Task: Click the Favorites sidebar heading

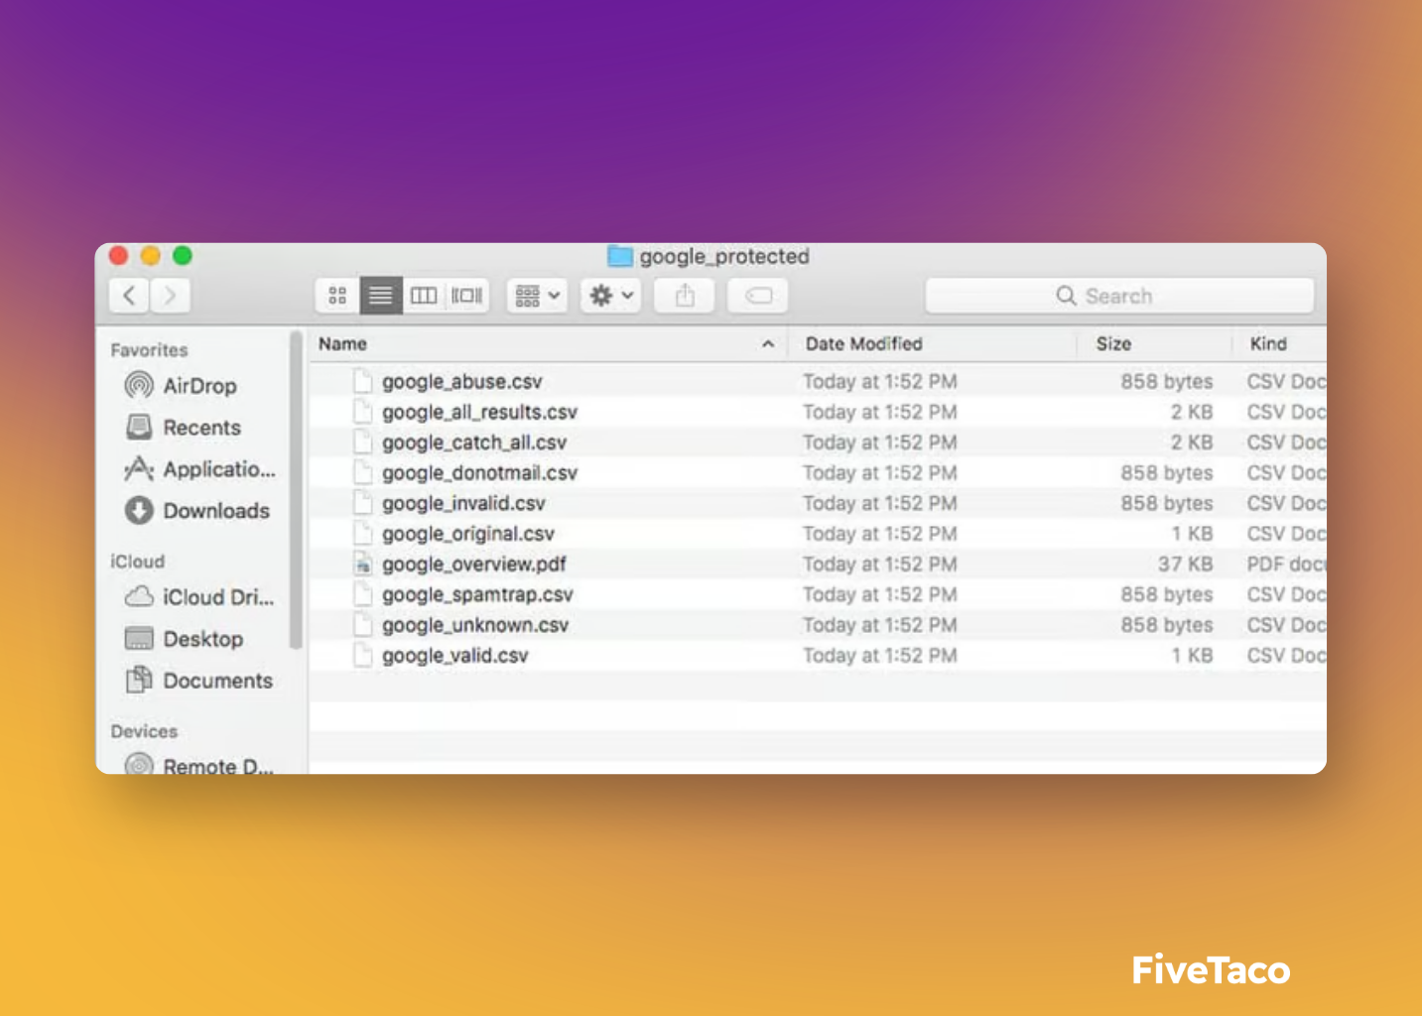Action: [x=149, y=349]
